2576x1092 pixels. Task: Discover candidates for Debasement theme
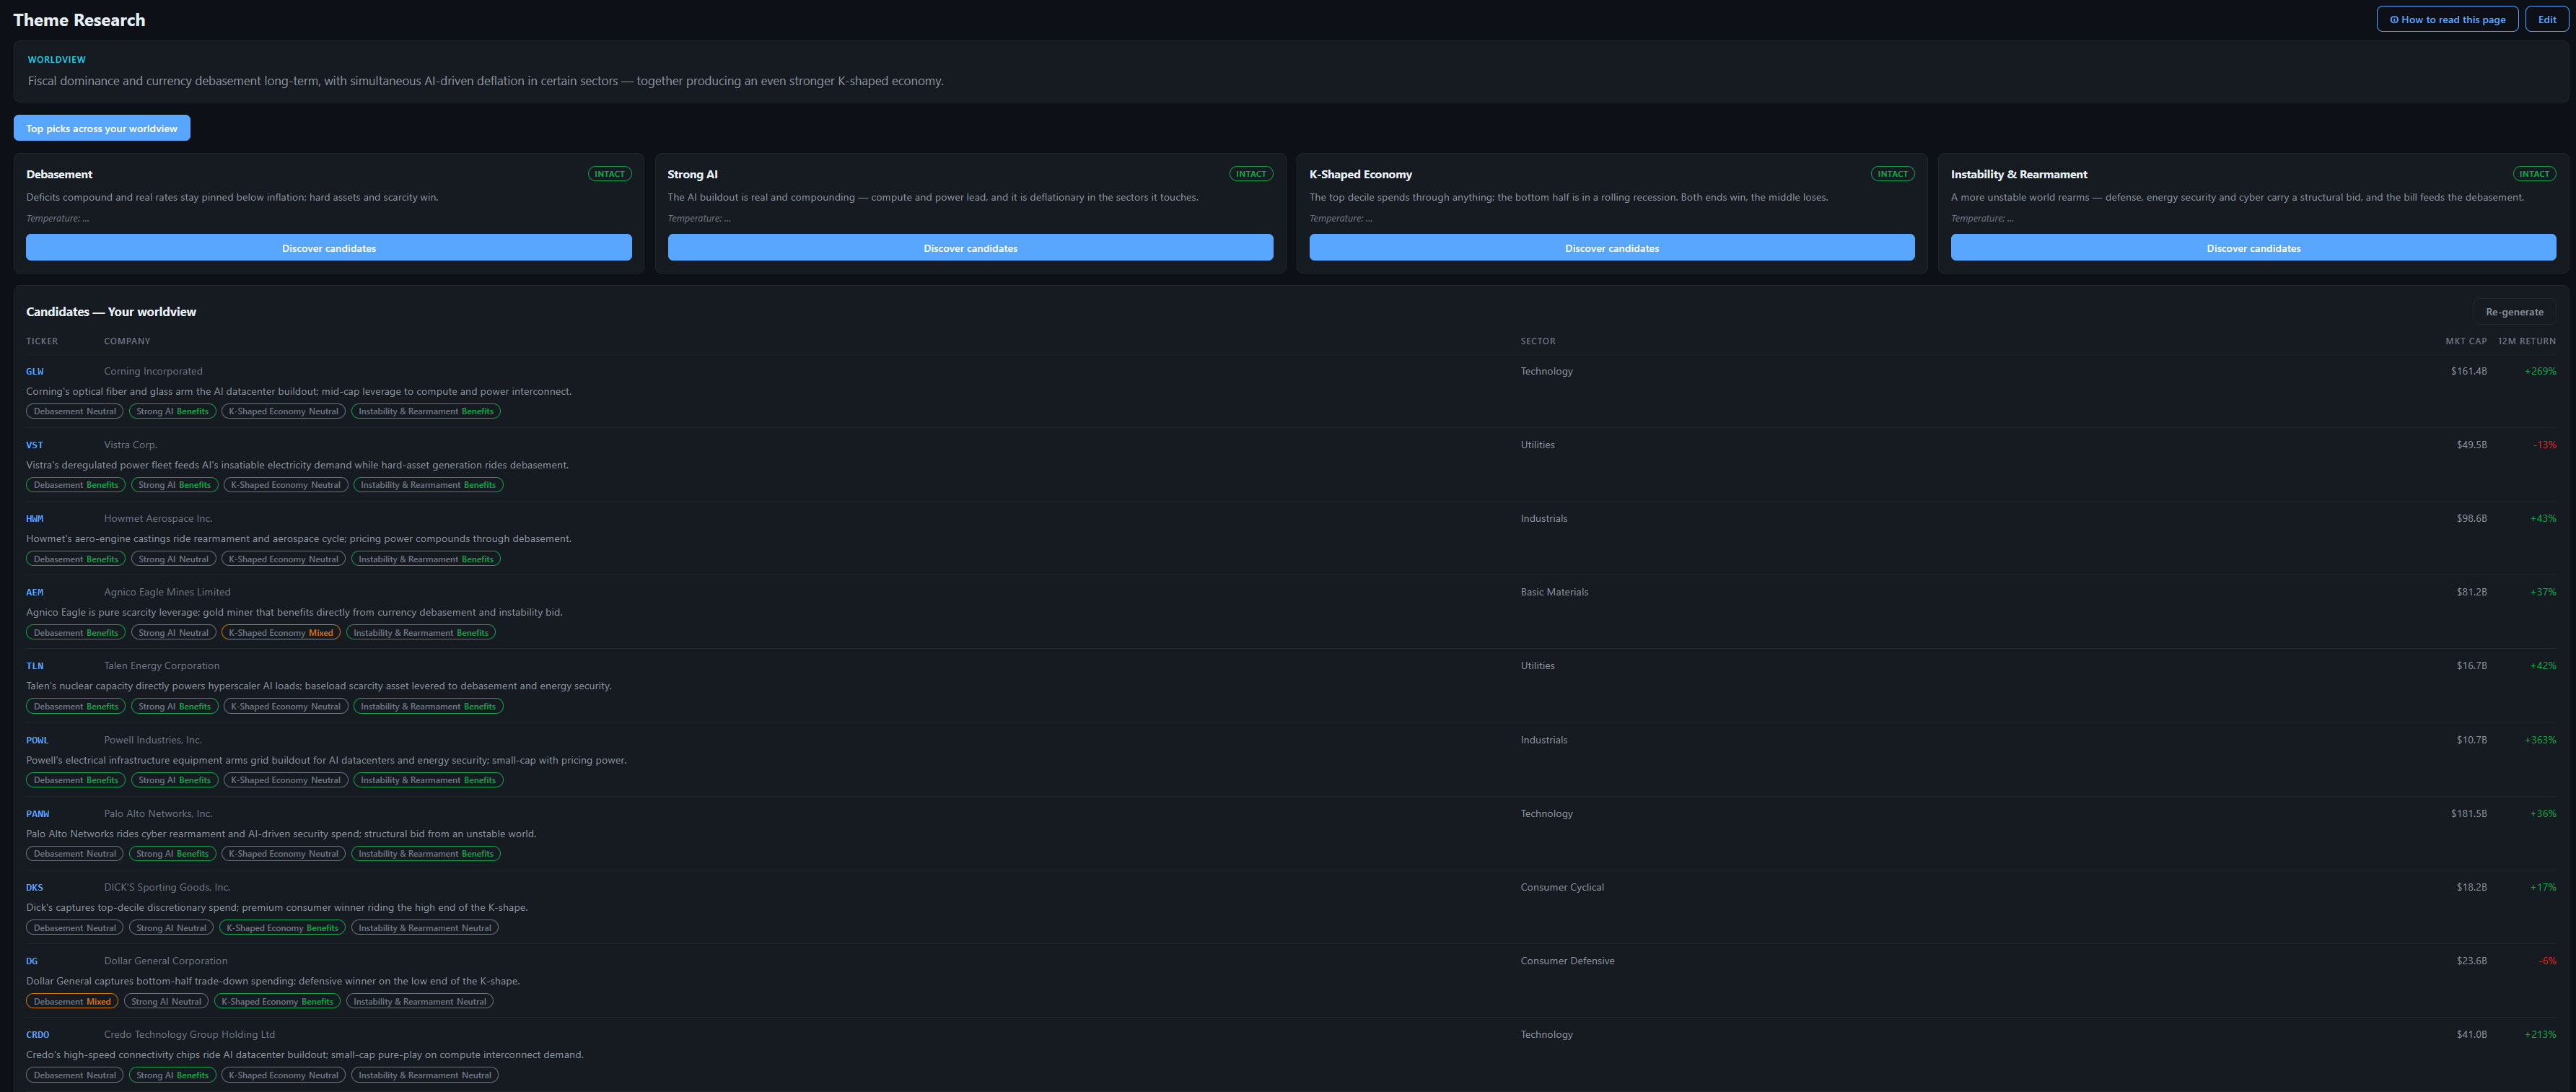click(329, 248)
